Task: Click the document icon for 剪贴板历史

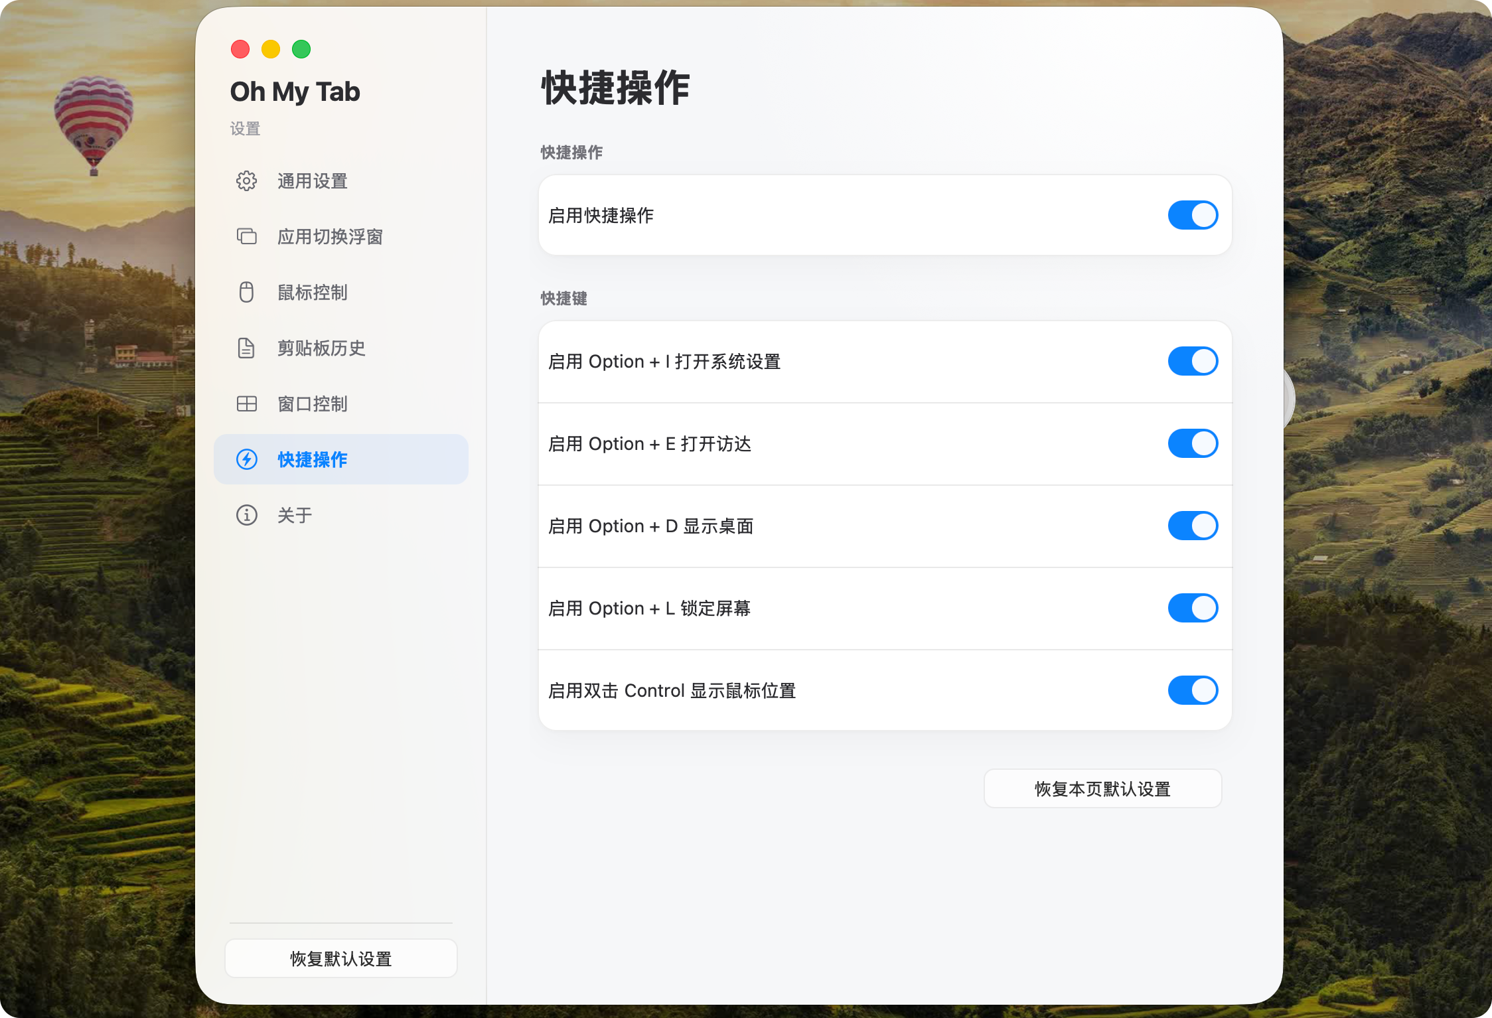Action: pyautogui.click(x=246, y=348)
